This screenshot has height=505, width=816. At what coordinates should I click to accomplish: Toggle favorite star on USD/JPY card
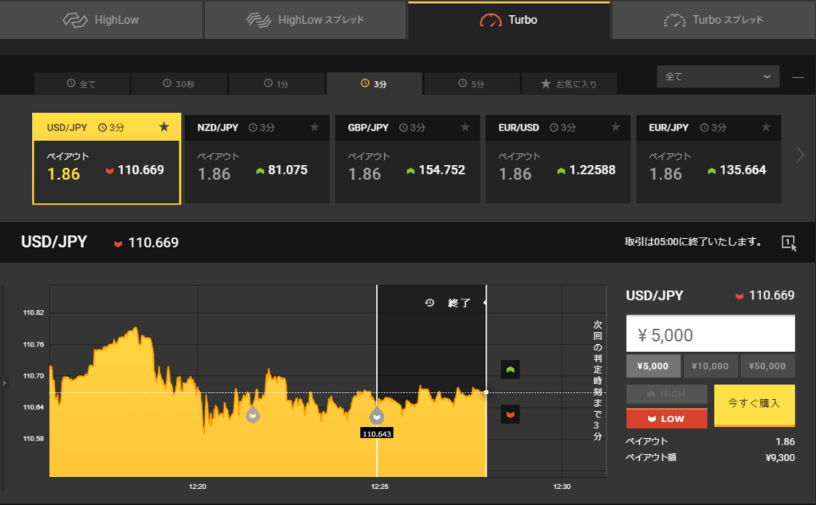pyautogui.click(x=164, y=126)
